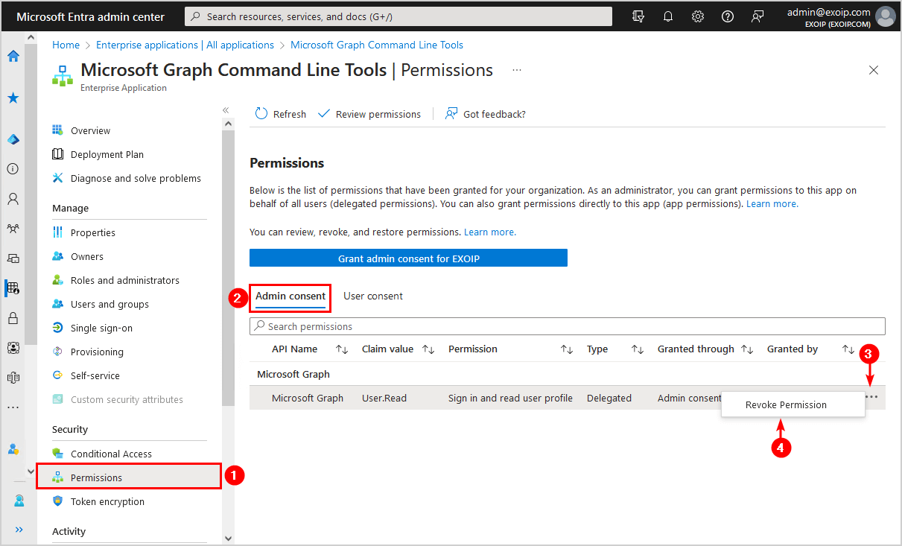
Task: Open row ellipsis for User.Read permission
Action: pyautogui.click(x=871, y=397)
